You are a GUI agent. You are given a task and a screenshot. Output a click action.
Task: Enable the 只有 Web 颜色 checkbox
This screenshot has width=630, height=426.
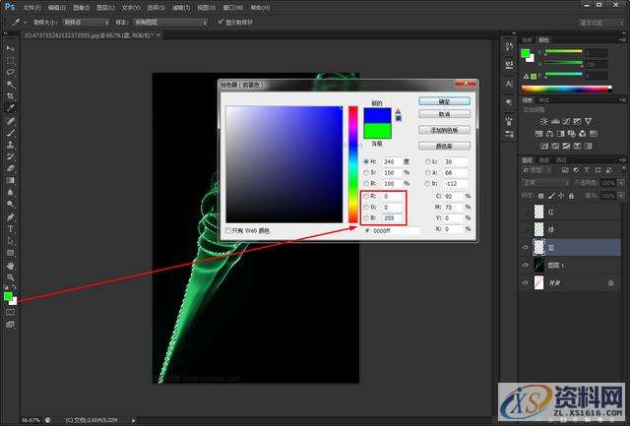[228, 230]
